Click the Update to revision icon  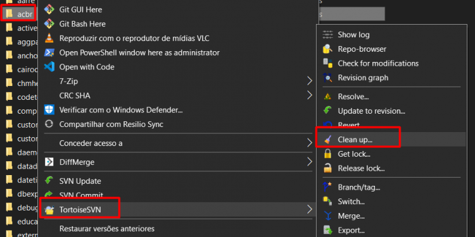(328, 111)
